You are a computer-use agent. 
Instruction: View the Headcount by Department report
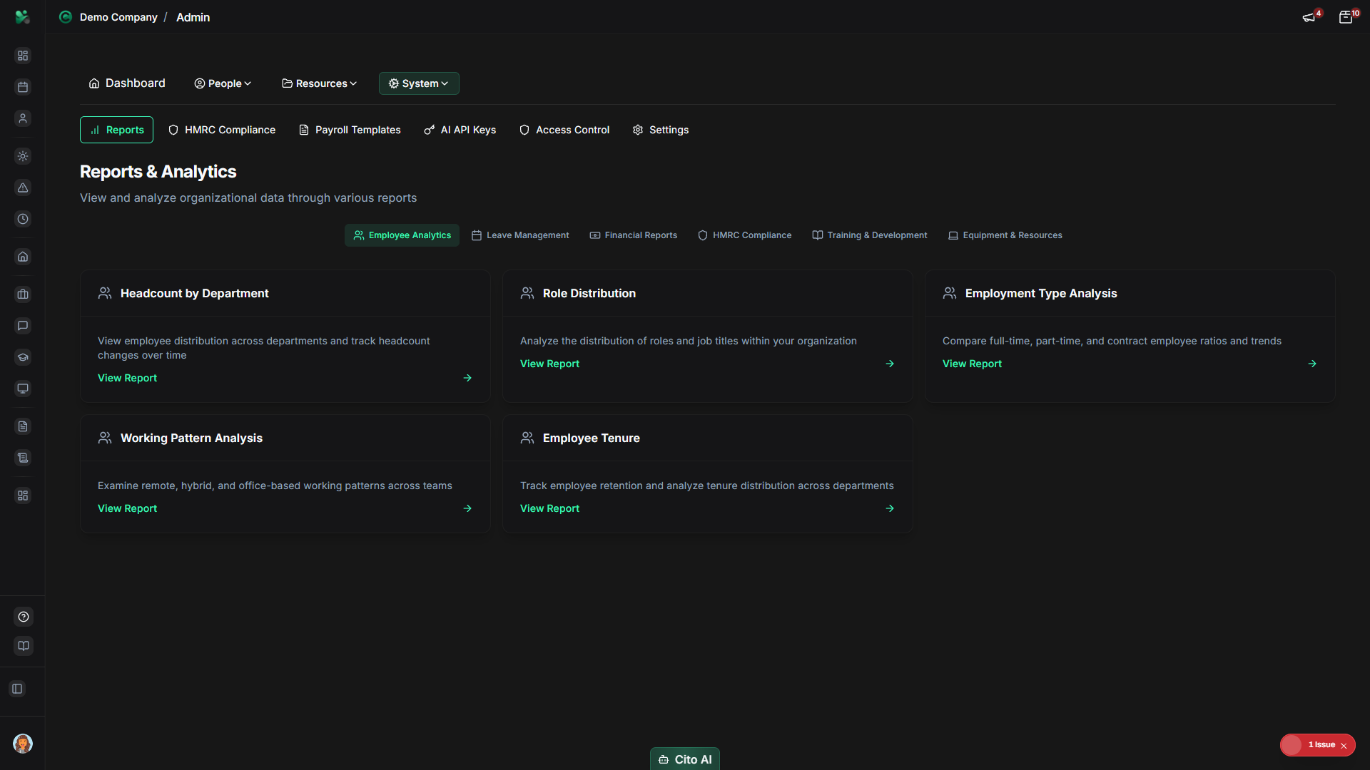click(127, 378)
